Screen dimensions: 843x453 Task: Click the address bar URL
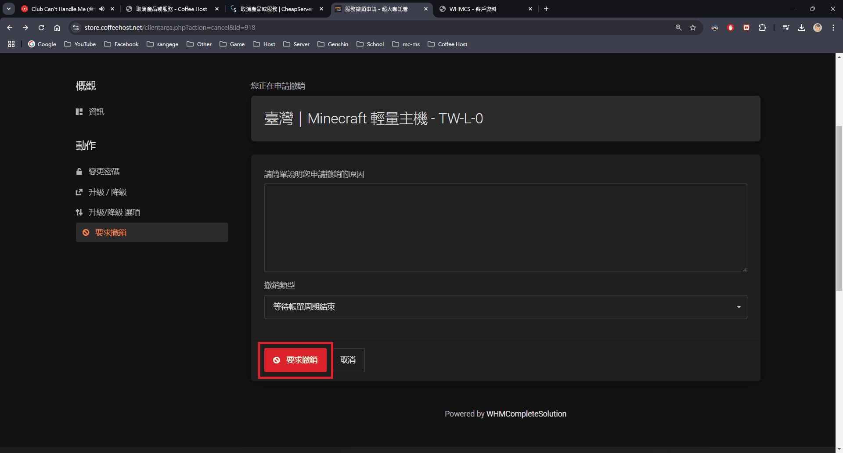tap(170, 28)
